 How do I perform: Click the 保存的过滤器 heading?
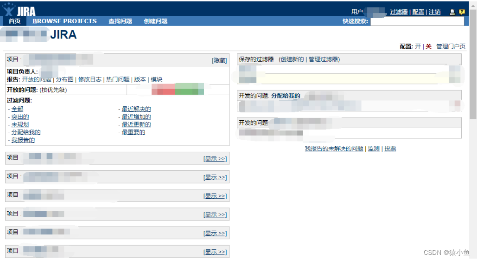coord(256,59)
